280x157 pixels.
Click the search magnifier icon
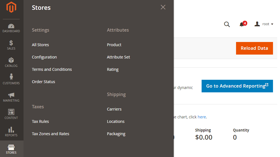227,24
